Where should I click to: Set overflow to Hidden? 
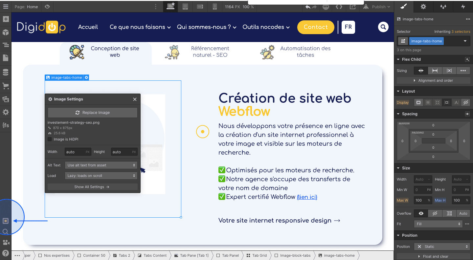[435, 213]
